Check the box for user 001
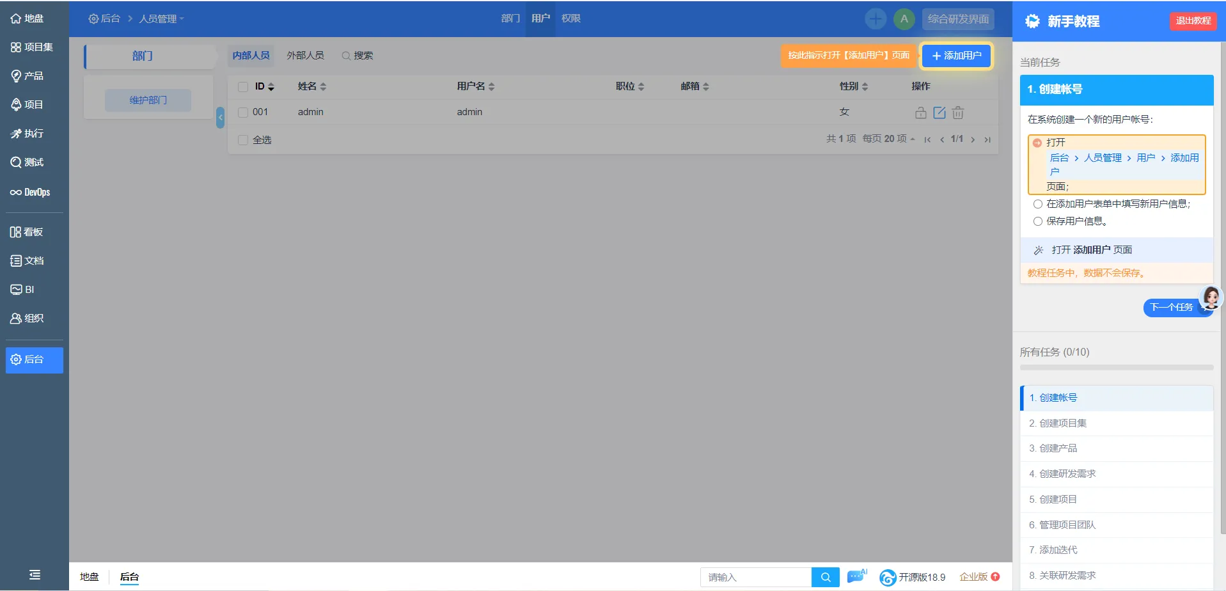The width and height of the screenshot is (1226, 591). [243, 113]
